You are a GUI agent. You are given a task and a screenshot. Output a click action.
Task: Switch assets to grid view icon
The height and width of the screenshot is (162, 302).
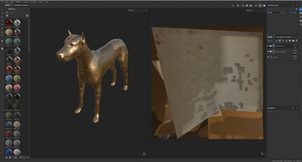(x=27, y=16)
